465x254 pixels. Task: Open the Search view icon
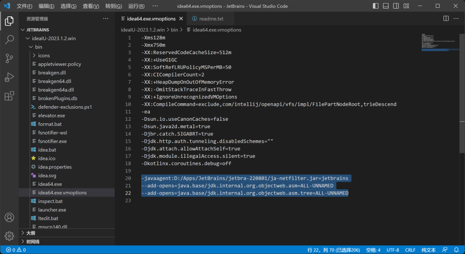pos(9,40)
